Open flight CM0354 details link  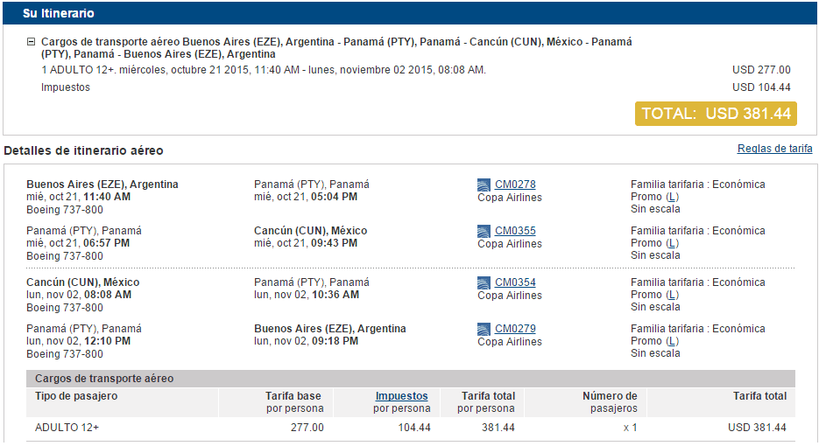[x=515, y=282]
